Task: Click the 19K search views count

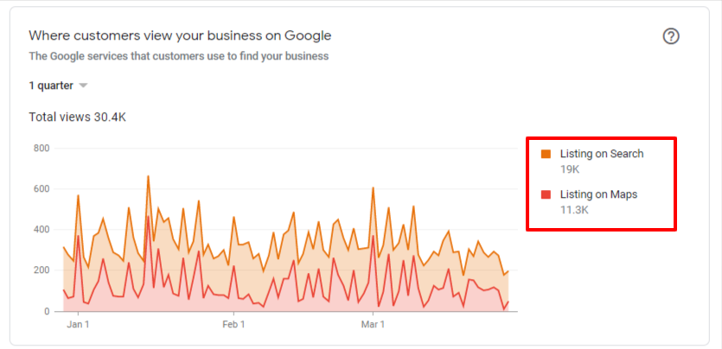Action: pyautogui.click(x=570, y=169)
